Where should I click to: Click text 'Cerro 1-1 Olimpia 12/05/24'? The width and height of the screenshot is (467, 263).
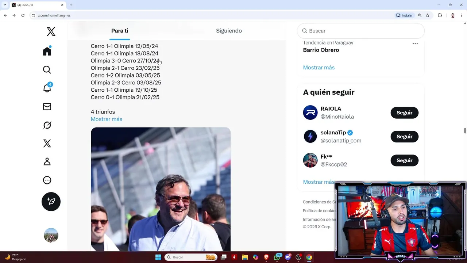pos(124,46)
